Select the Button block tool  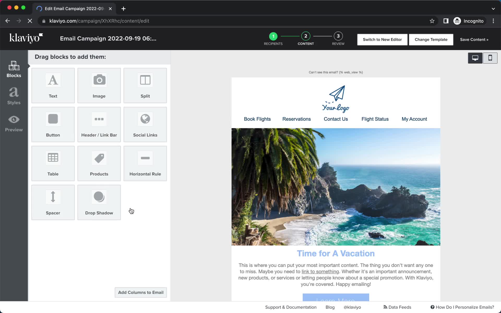(53, 124)
